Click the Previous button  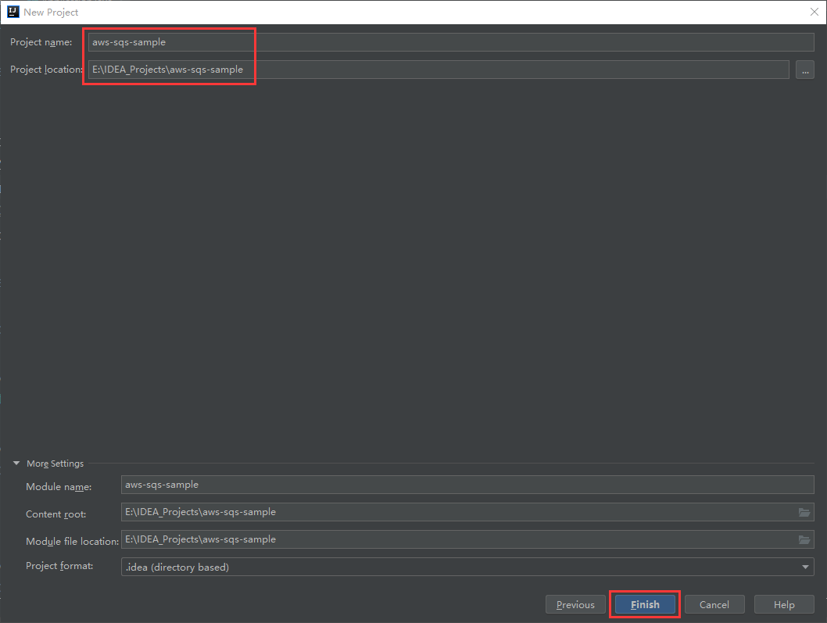(x=575, y=604)
